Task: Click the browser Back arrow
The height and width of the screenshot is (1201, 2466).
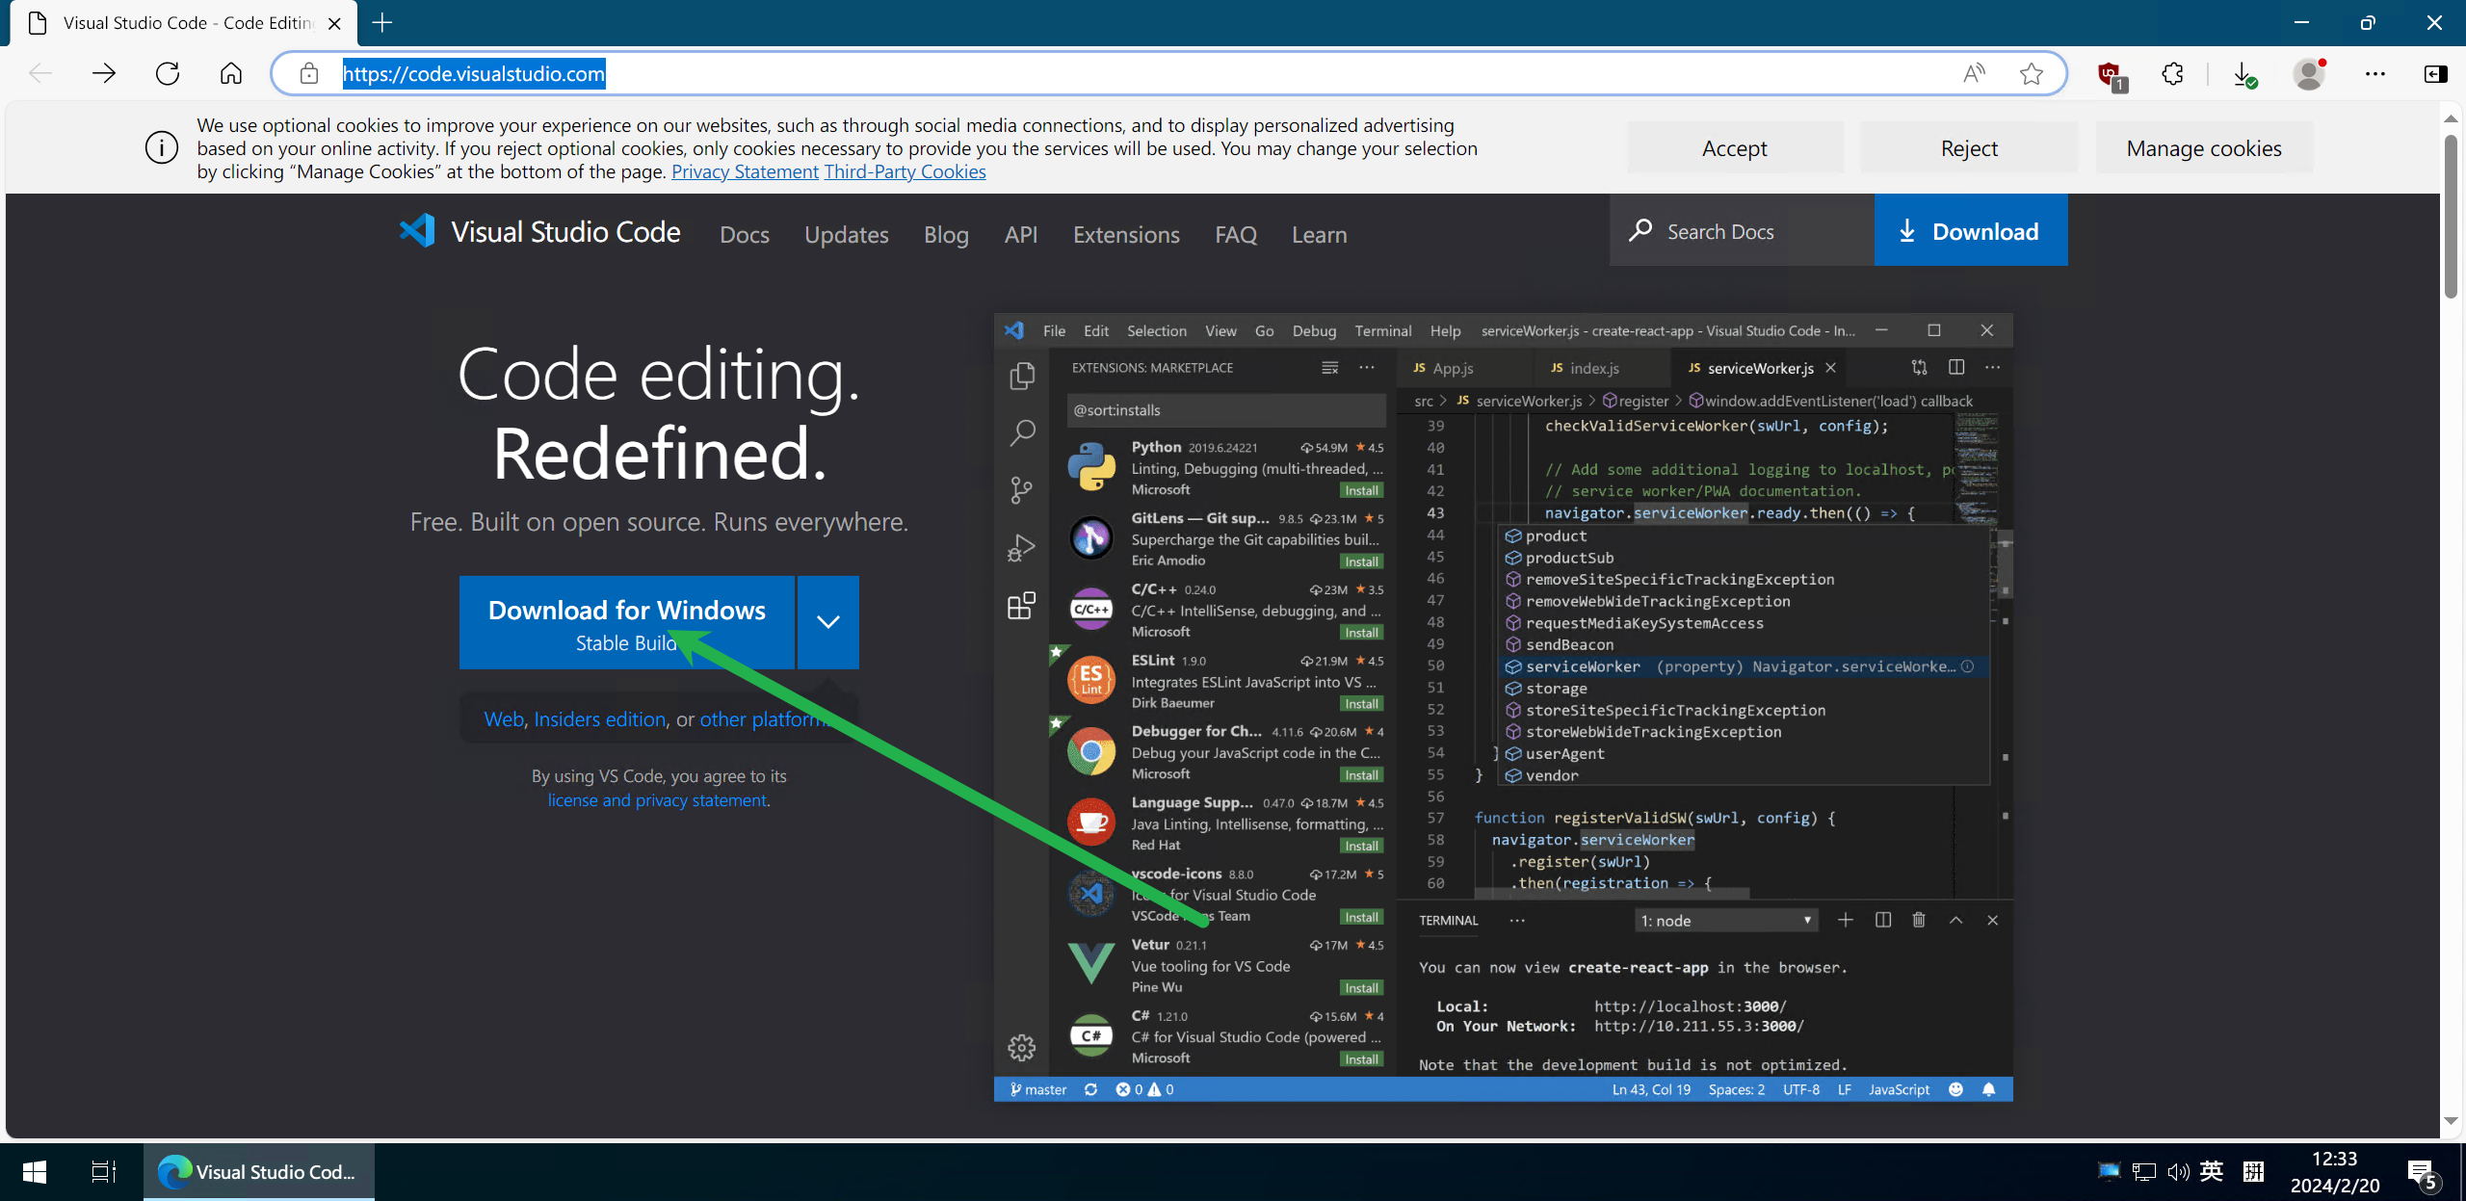Action: pyautogui.click(x=40, y=73)
